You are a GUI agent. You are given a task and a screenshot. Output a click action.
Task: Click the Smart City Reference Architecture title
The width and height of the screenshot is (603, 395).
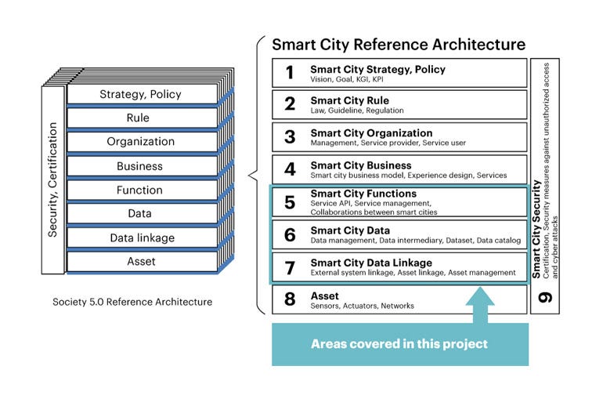click(398, 45)
